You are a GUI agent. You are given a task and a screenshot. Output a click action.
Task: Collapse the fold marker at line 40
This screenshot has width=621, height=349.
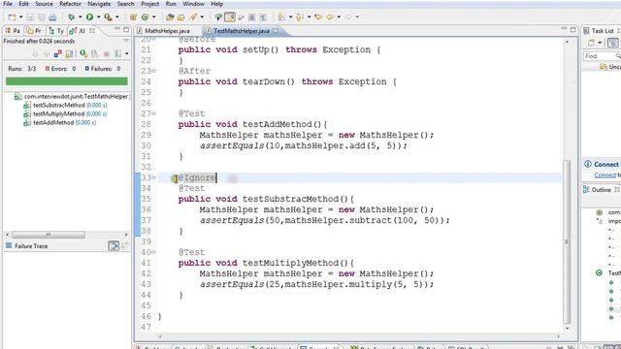coord(153,252)
